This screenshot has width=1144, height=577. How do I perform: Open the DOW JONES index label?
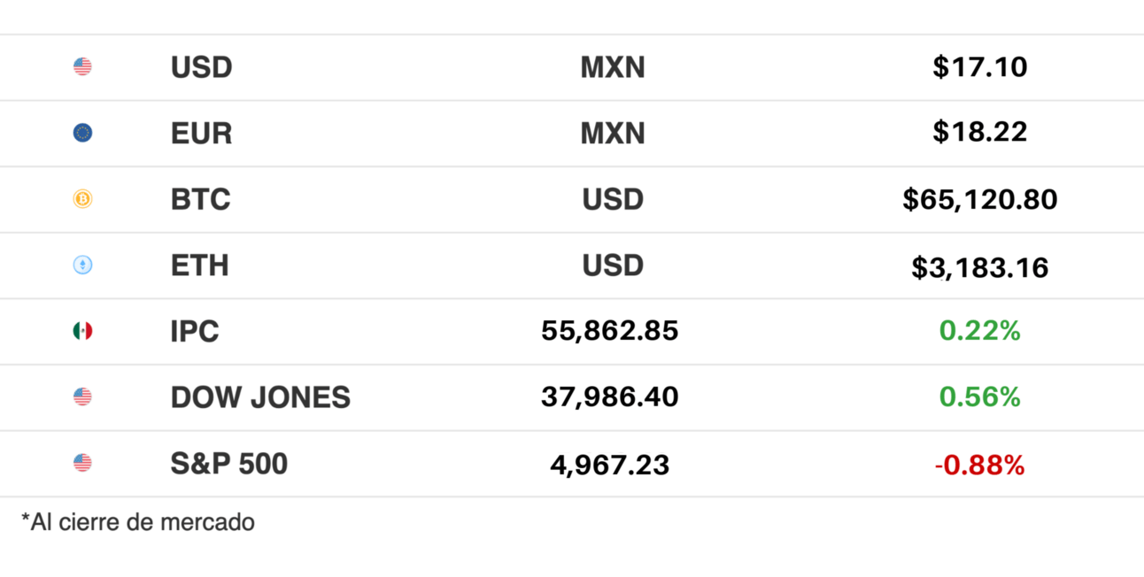pos(260,397)
